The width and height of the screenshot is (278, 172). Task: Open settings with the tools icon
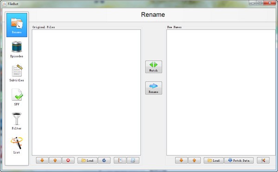263,160
